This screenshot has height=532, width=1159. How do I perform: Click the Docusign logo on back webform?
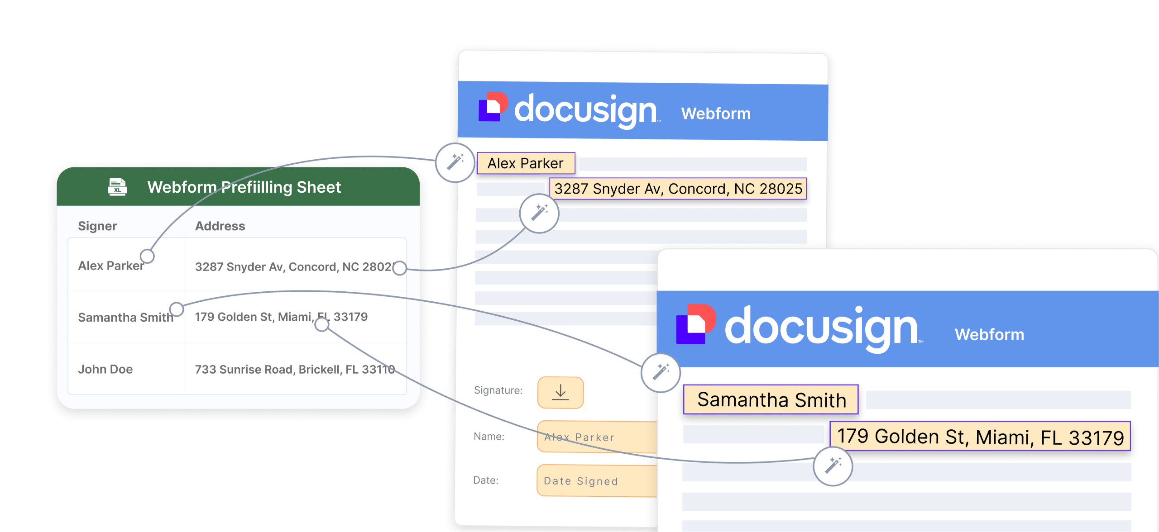(569, 109)
